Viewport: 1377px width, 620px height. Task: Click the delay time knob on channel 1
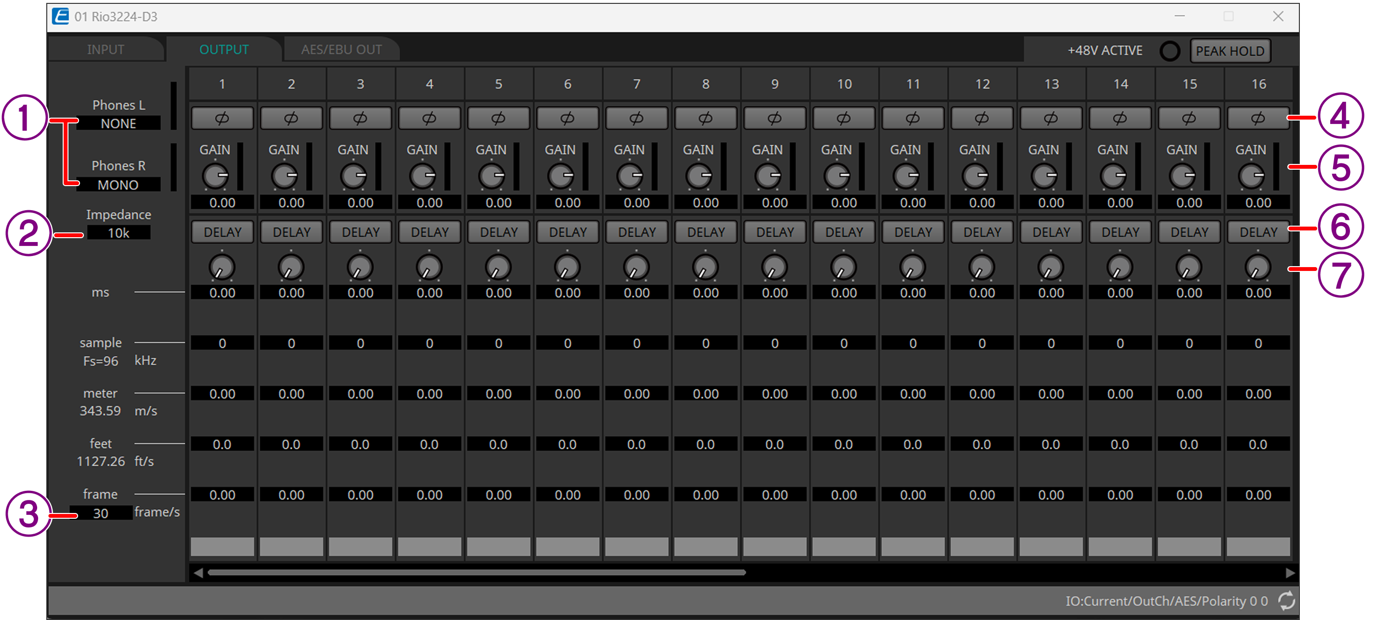(x=222, y=267)
